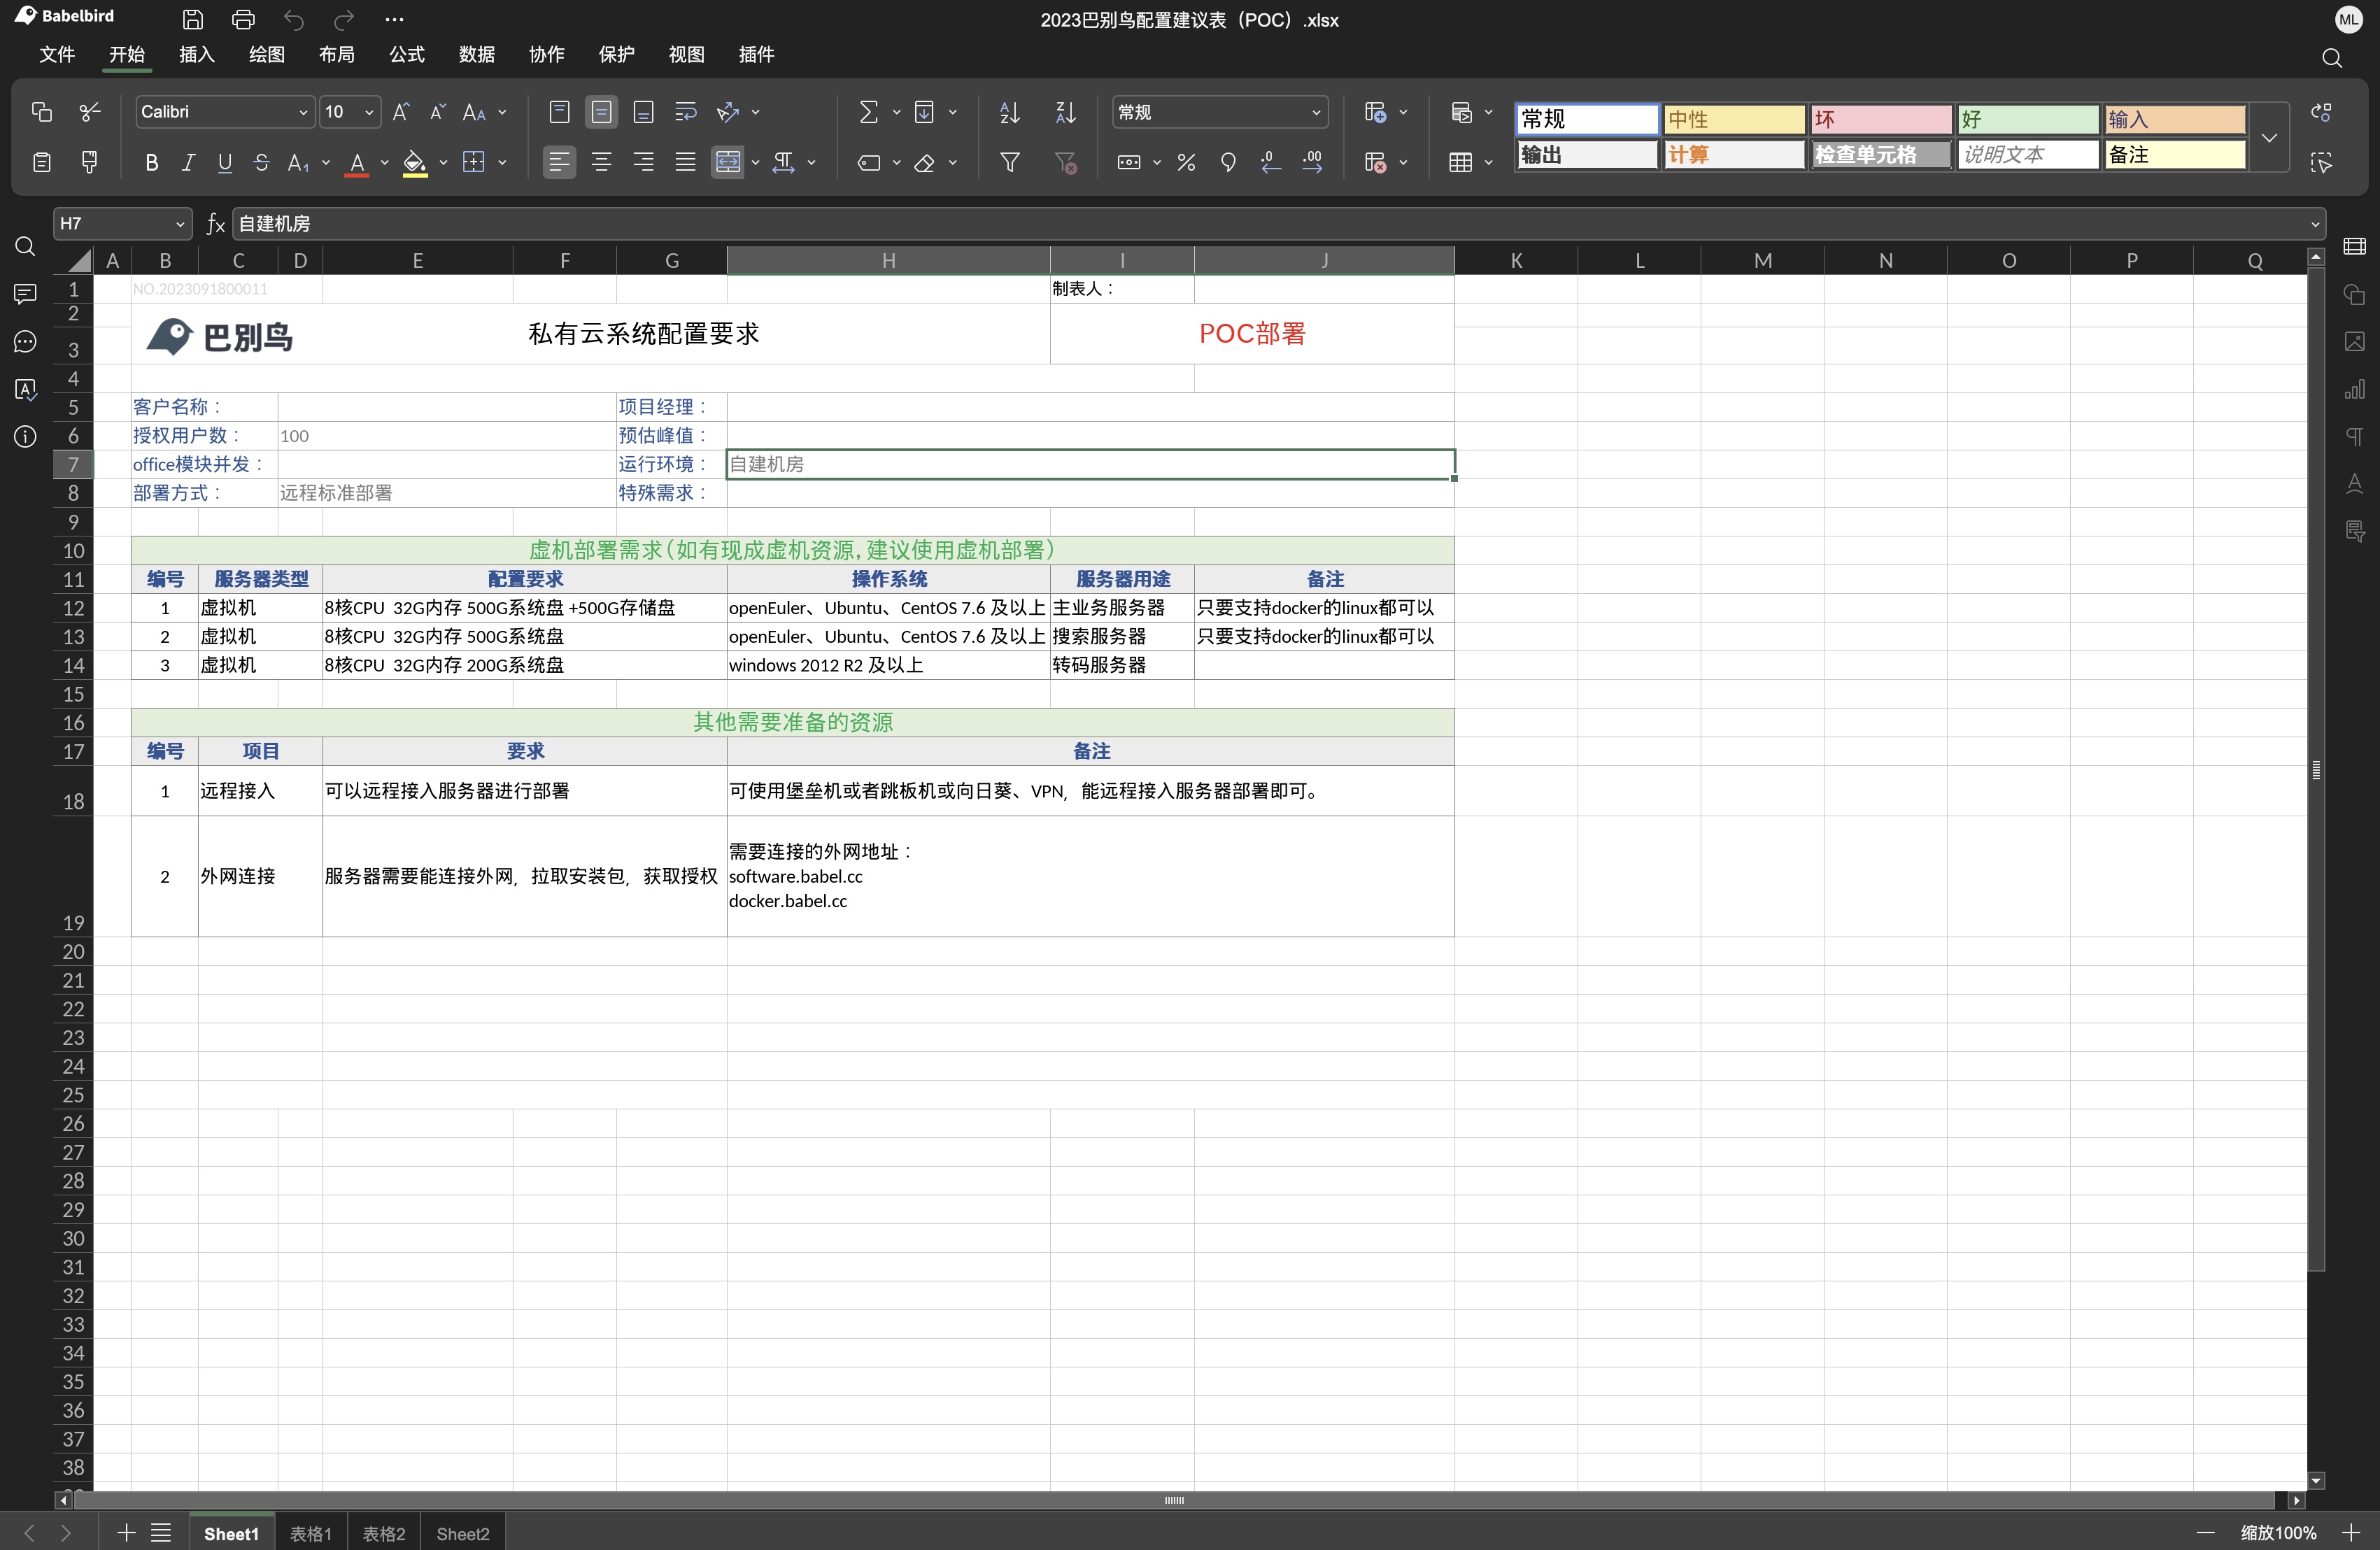The height and width of the screenshot is (1550, 2380).
Task: Click the Print icon
Action: [x=243, y=19]
